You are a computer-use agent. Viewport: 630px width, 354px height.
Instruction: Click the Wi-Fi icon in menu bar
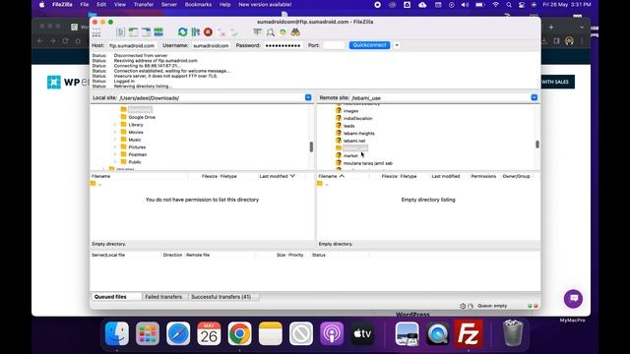pos(496,4)
